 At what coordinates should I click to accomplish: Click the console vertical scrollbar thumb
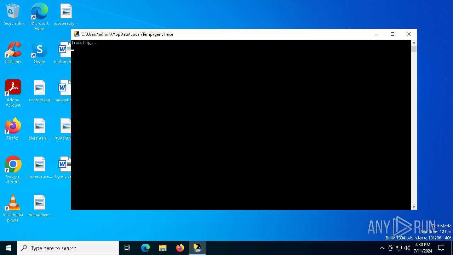414,49
